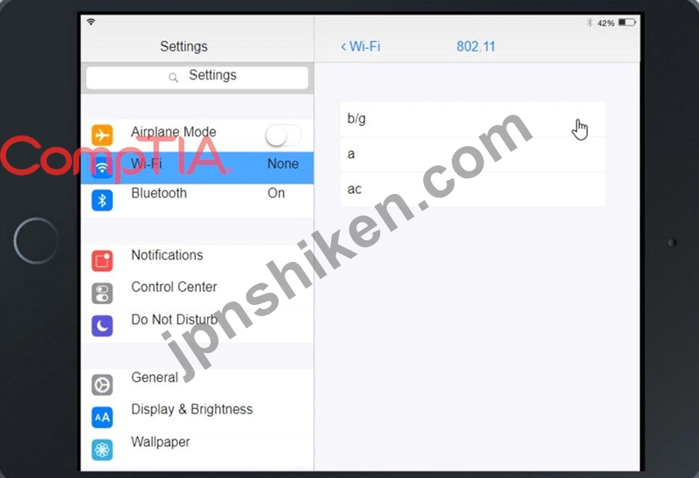Click the battery icon in status bar
This screenshot has height=478, width=699.
[x=626, y=23]
